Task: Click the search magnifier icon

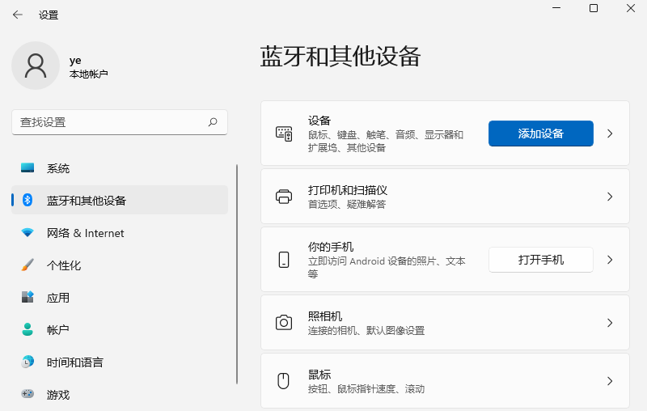Action: [x=213, y=122]
